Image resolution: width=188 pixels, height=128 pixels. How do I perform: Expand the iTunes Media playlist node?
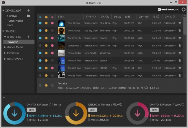(x=5, y=47)
